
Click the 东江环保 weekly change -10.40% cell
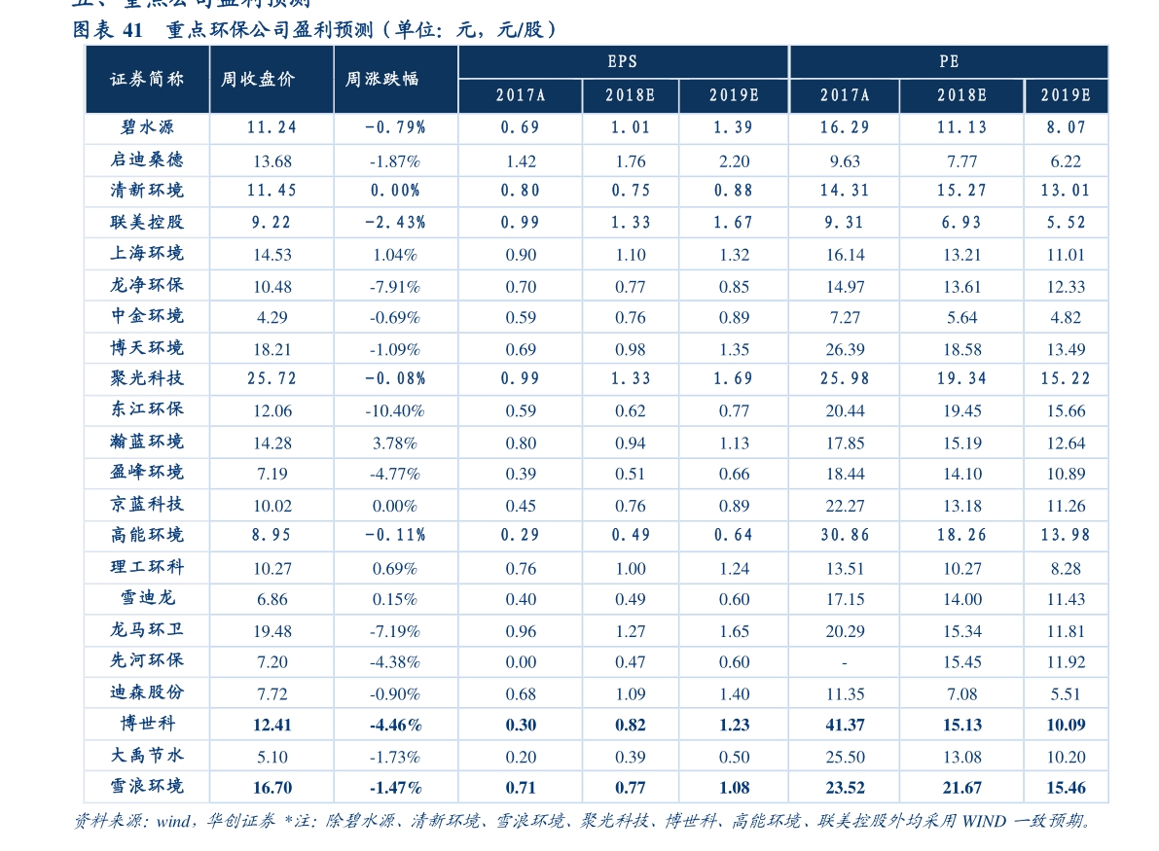pyautogui.click(x=394, y=410)
